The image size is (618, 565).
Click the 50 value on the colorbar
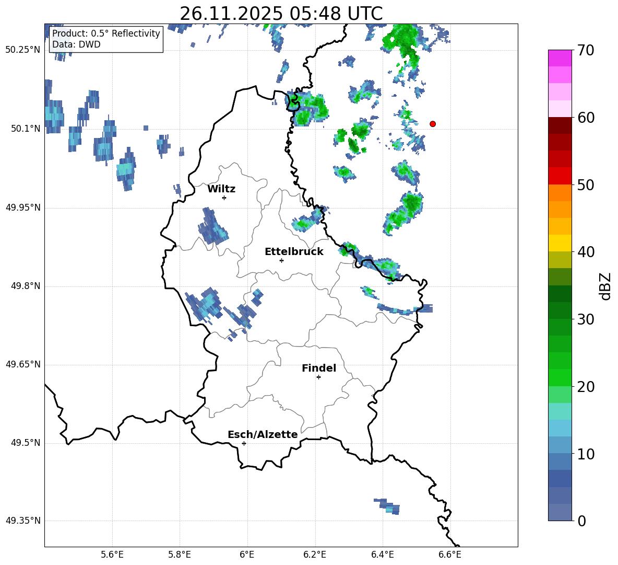click(586, 185)
